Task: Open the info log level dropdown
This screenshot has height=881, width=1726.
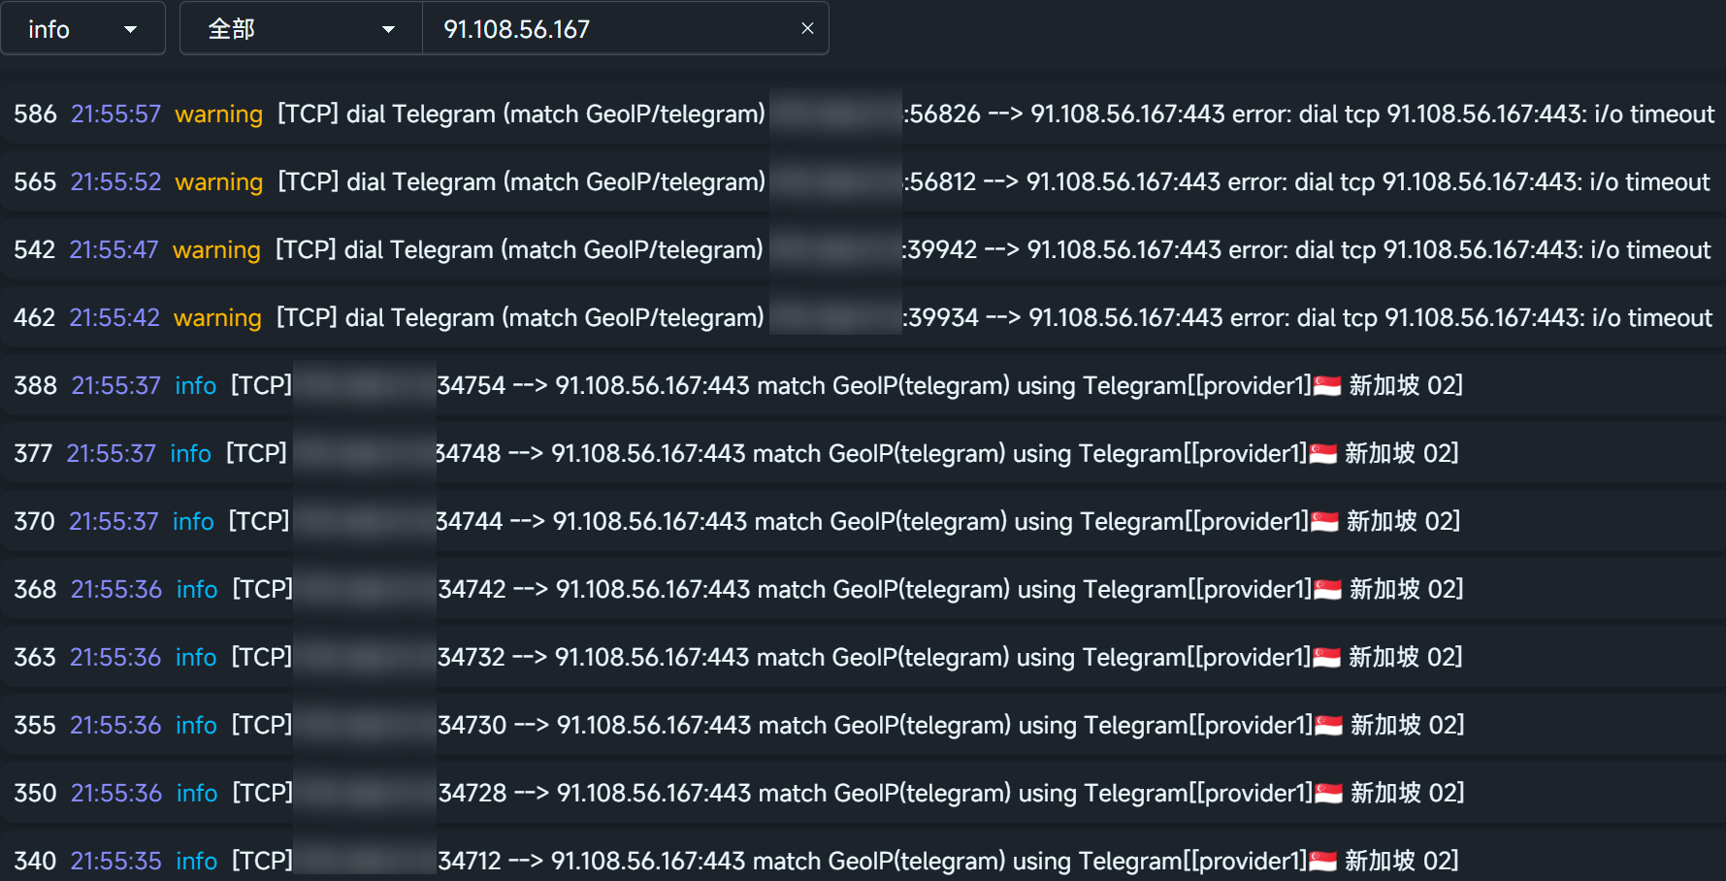Action: click(82, 29)
